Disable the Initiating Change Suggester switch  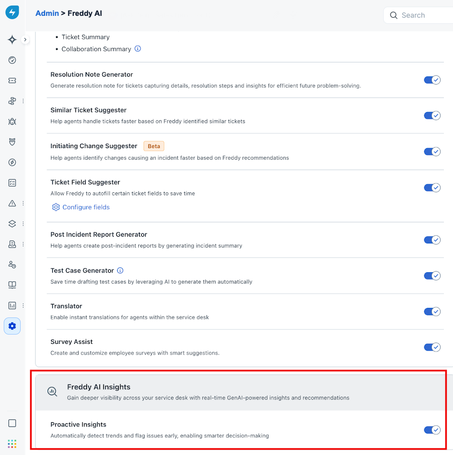[432, 152]
